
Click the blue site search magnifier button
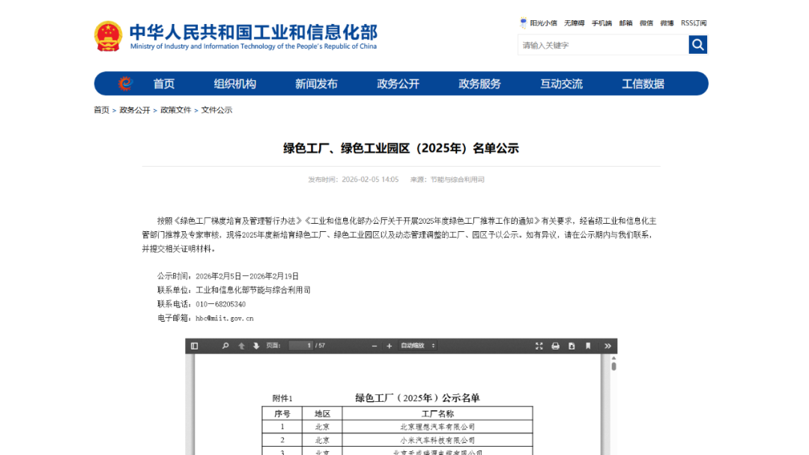pyautogui.click(x=698, y=45)
